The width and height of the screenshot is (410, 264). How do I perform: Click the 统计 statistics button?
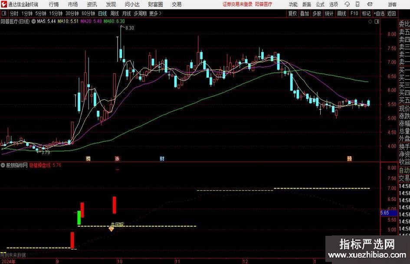click(329, 13)
